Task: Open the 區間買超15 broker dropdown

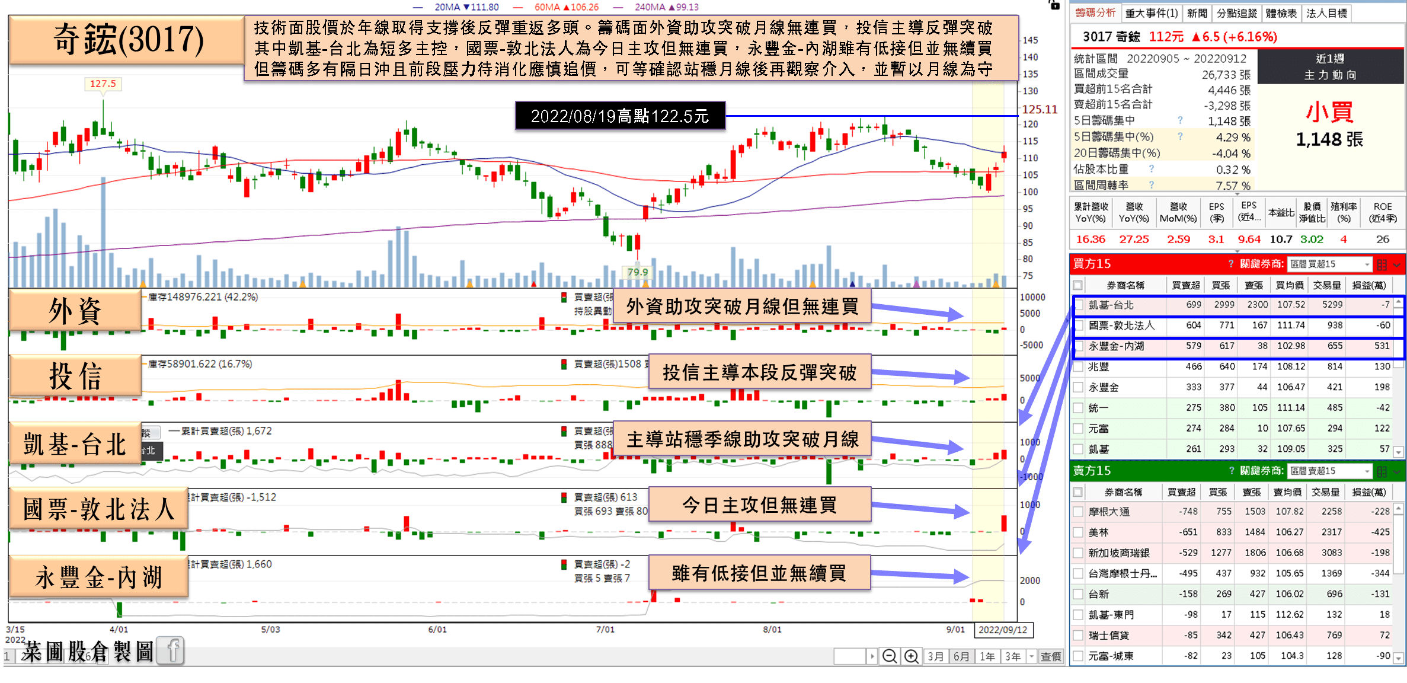Action: coord(1330,264)
